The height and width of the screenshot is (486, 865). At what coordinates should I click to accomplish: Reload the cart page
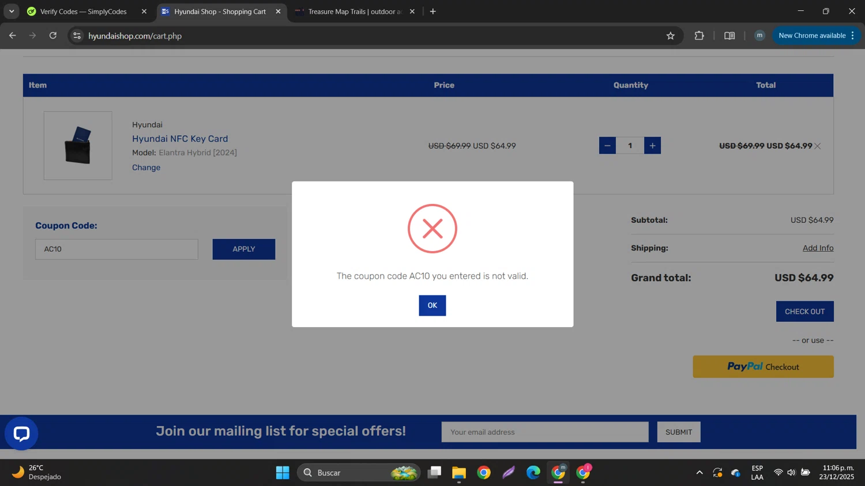pyautogui.click(x=53, y=36)
